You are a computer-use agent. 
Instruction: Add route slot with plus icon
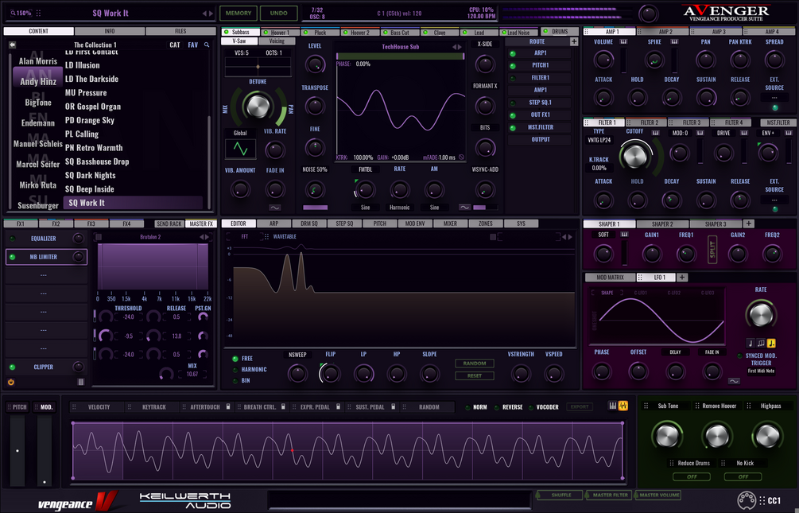click(x=574, y=42)
